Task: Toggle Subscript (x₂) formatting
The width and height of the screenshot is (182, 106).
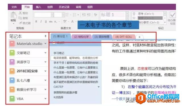Action: click(55, 22)
